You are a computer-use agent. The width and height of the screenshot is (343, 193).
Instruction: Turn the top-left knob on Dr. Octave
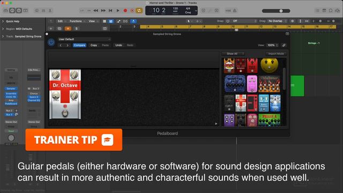56,75
